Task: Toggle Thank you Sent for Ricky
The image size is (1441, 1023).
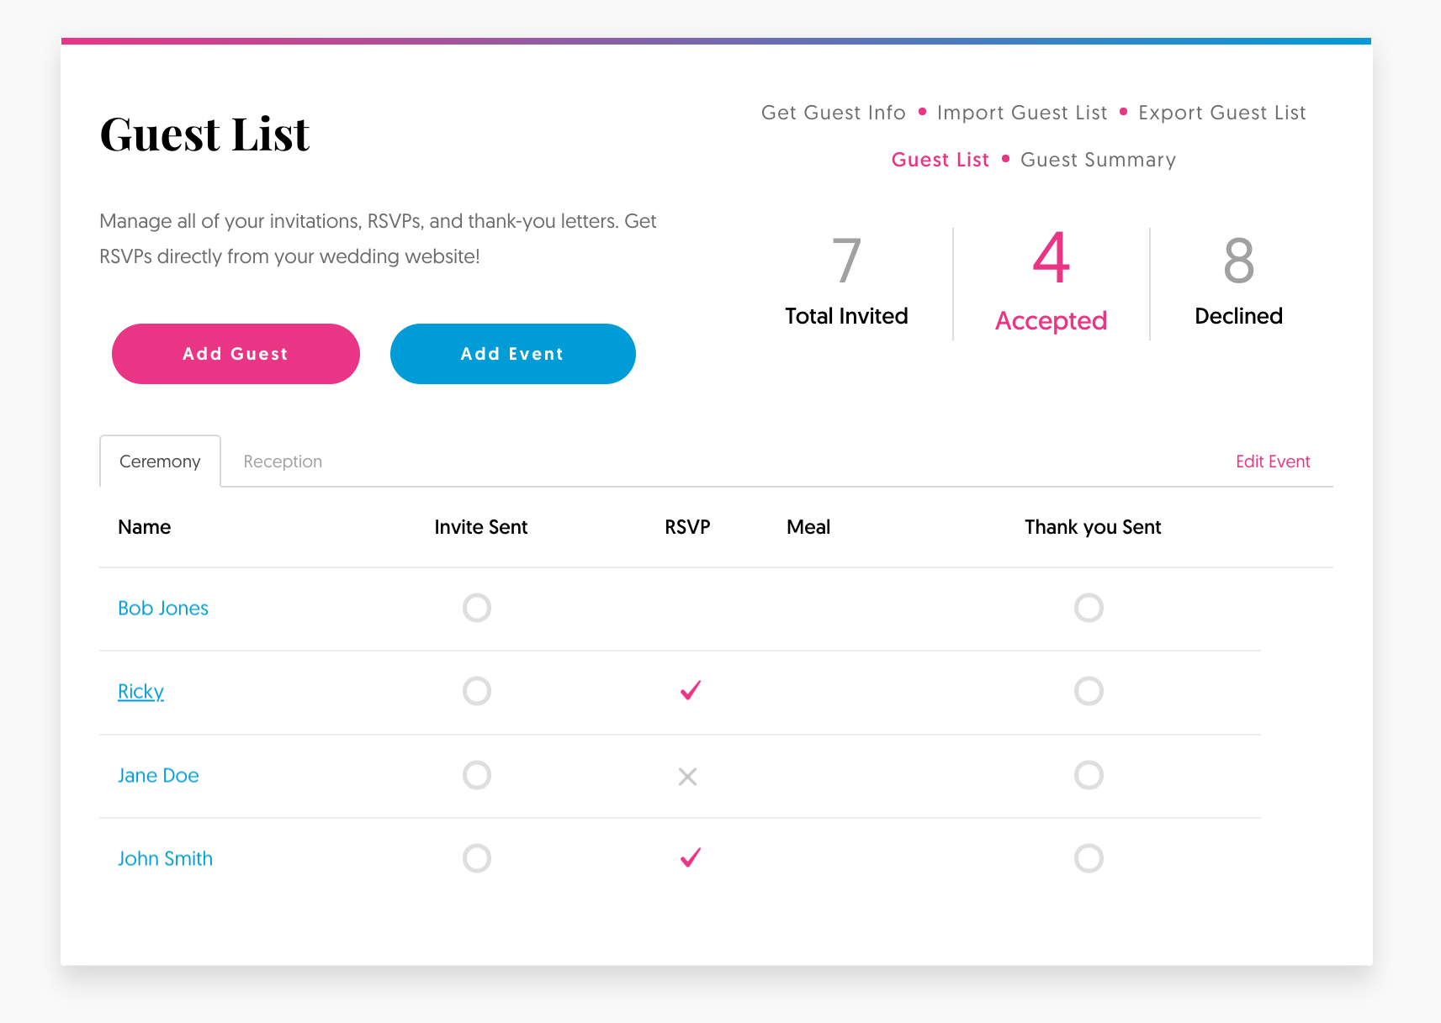Action: 1089,691
